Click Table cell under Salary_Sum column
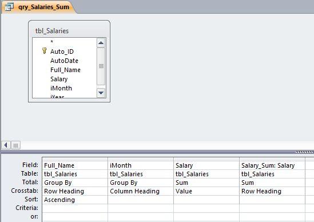 pyautogui.click(x=272, y=174)
